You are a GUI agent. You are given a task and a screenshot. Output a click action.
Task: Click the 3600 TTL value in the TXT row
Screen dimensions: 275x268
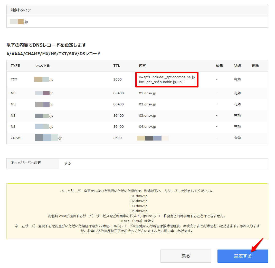117,80
